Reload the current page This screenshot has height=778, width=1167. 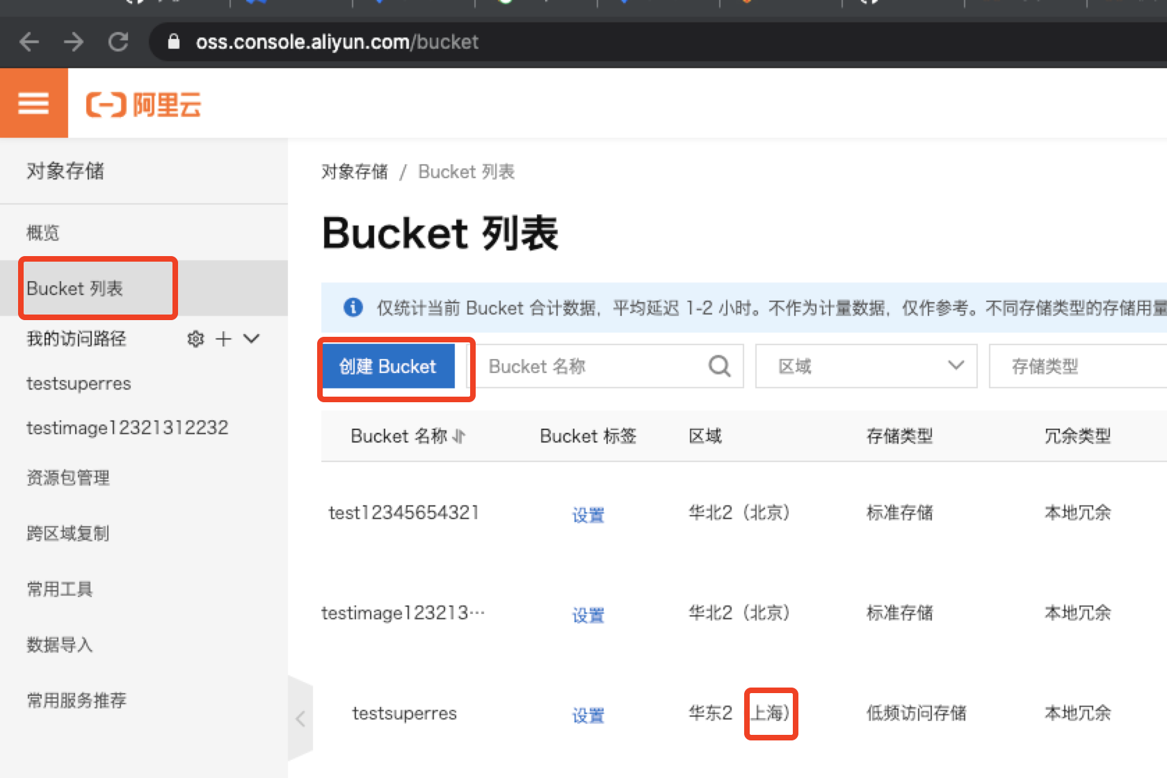pos(118,42)
